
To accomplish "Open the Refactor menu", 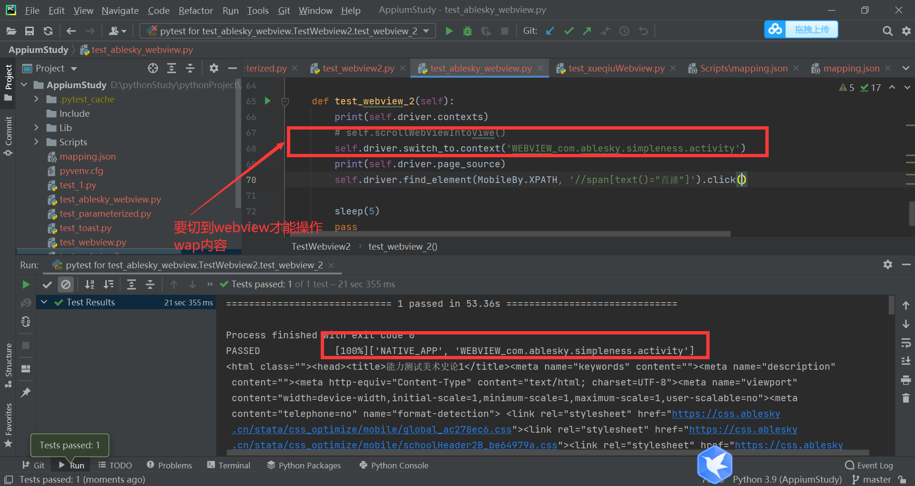I will (x=195, y=10).
